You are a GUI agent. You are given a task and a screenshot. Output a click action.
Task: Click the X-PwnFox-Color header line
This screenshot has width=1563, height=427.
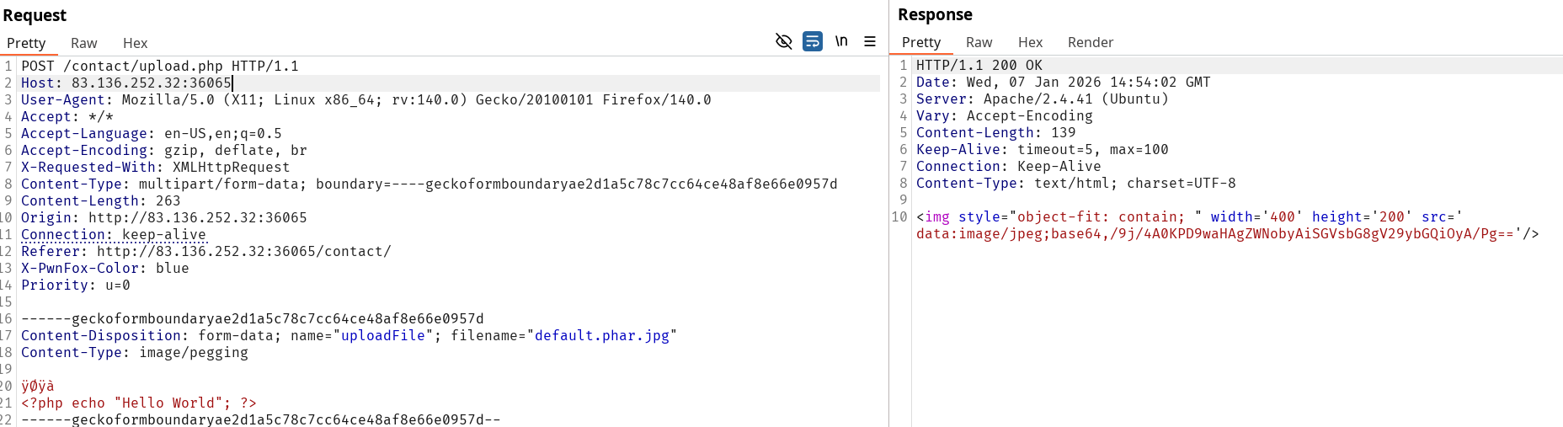click(105, 268)
